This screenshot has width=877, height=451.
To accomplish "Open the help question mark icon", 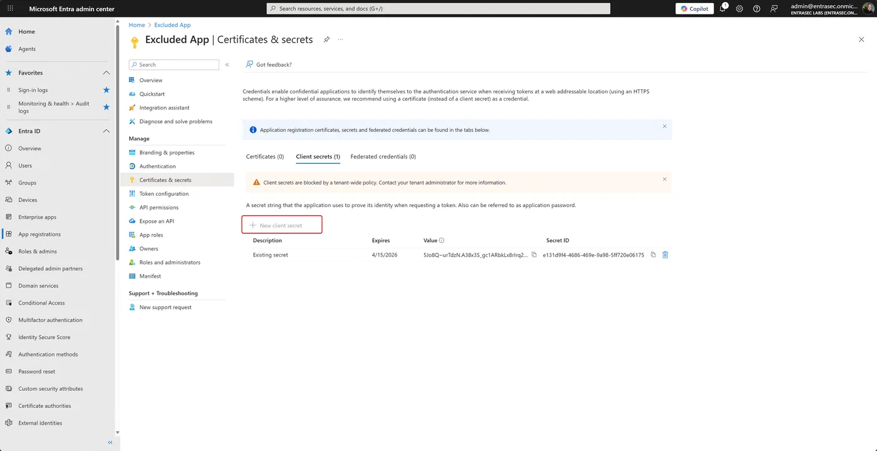I will tap(757, 9).
